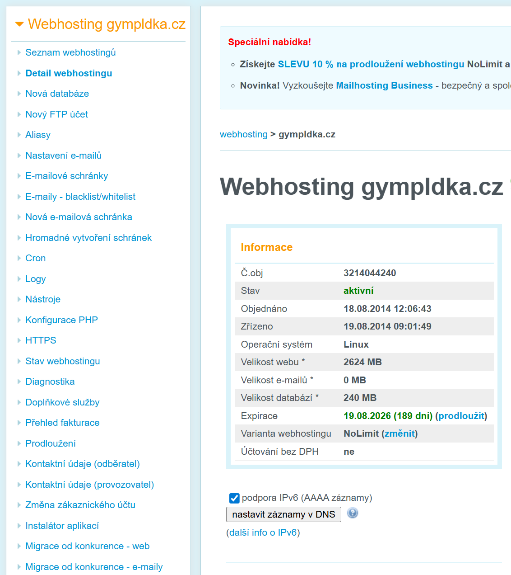The height and width of the screenshot is (575, 511).
Task: Open Stav webhostingu sidebar link
Action: (63, 361)
